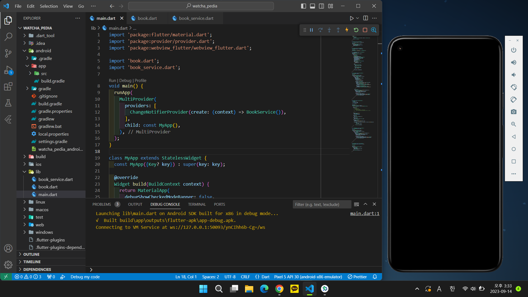Screen dimensions: 528x297
Task: Focus the debug console filter field
Action: pyautogui.click(x=322, y=204)
